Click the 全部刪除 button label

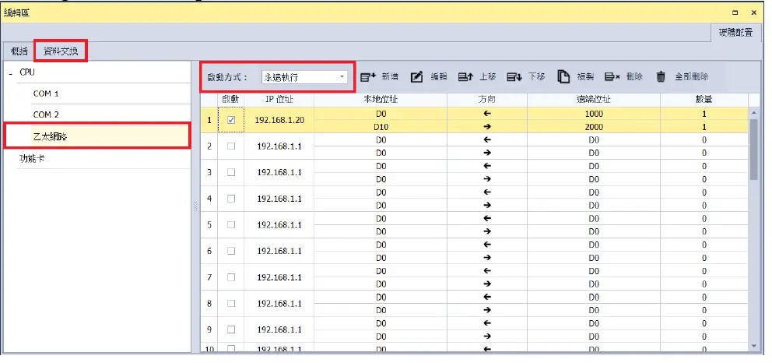coord(692,77)
